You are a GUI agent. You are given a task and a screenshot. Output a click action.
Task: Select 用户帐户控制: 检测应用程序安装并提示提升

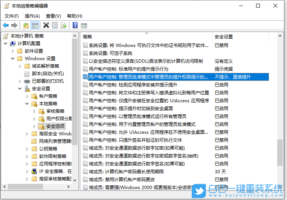click(133, 85)
